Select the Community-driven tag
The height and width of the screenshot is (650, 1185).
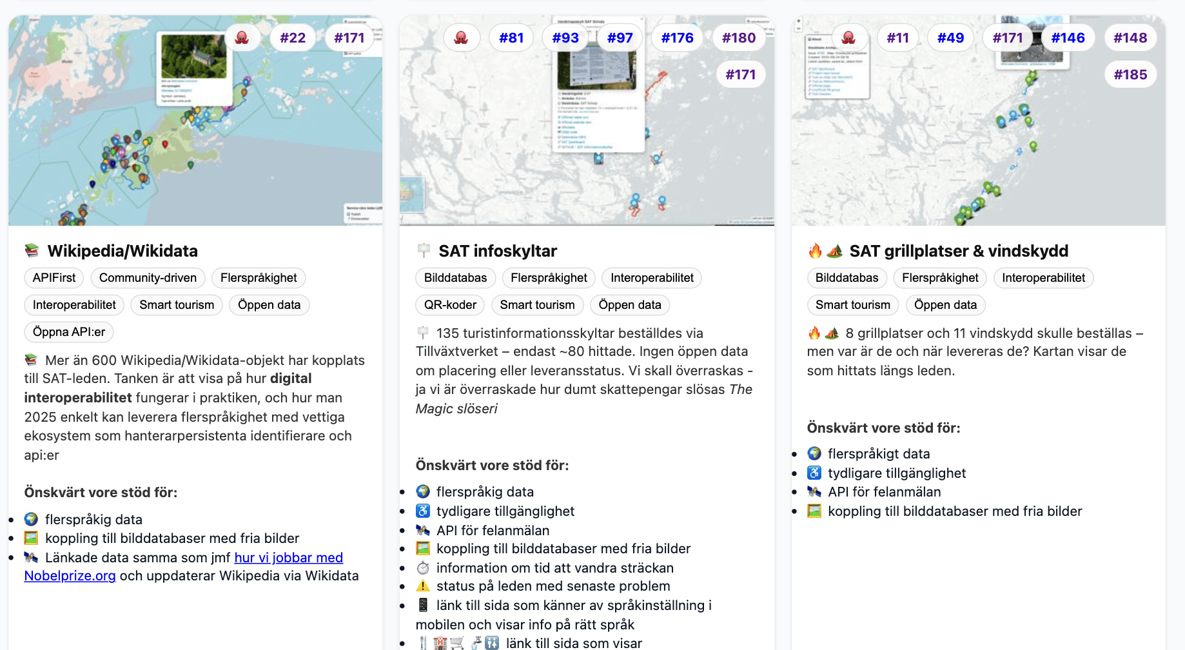pyautogui.click(x=148, y=278)
